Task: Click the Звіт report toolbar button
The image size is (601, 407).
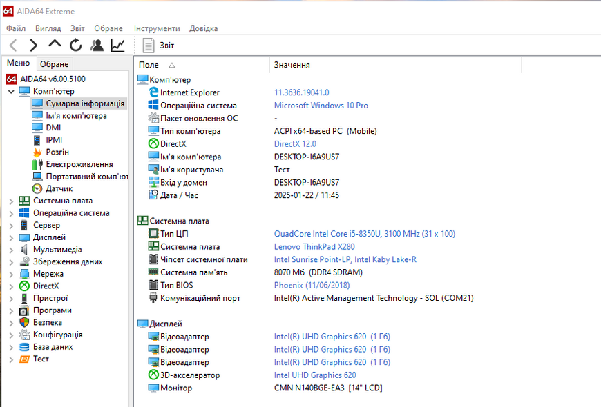Action: click(x=158, y=45)
